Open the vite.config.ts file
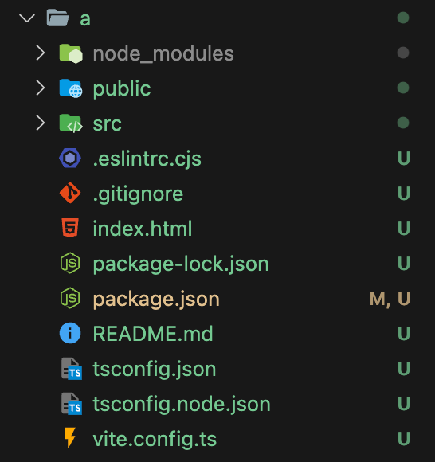 coord(155,439)
